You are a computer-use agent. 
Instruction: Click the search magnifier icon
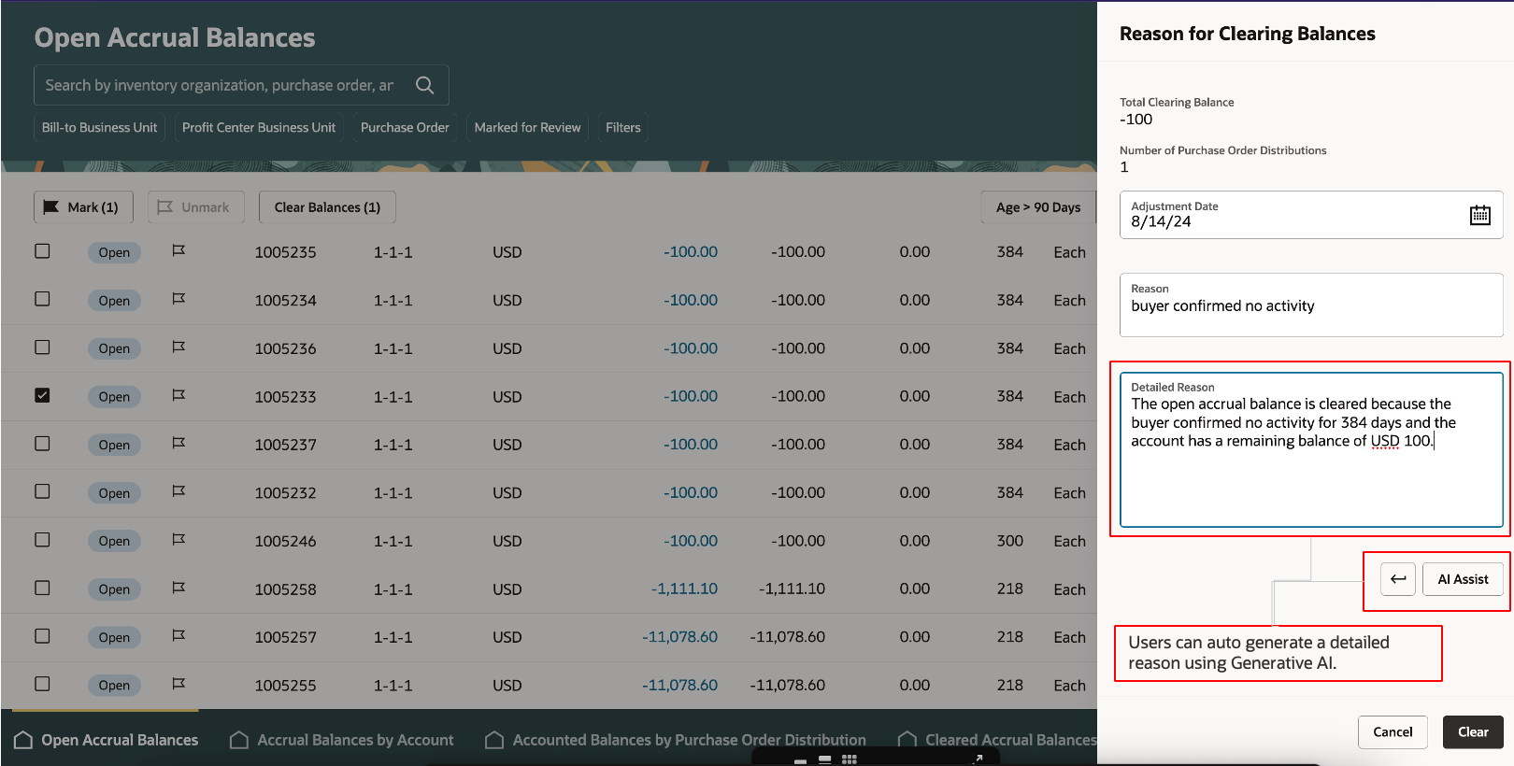424,85
